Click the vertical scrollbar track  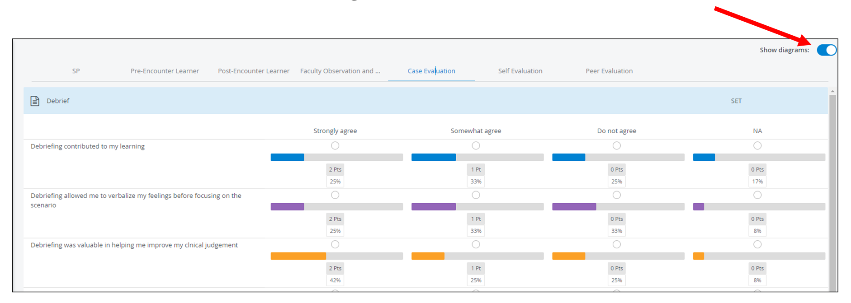pyautogui.click(x=832, y=193)
